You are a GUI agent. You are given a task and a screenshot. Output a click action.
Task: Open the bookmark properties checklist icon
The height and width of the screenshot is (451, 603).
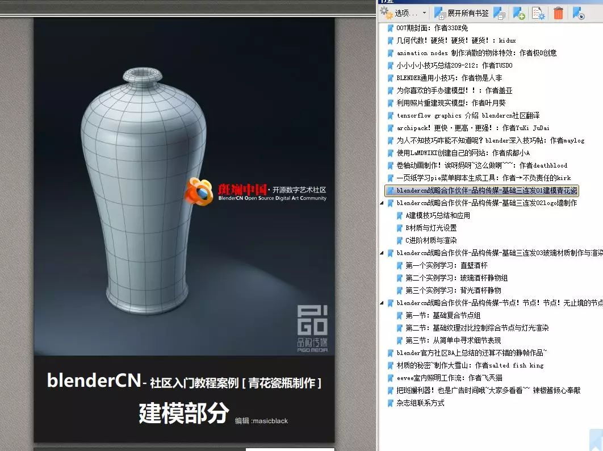pyautogui.click(x=538, y=13)
